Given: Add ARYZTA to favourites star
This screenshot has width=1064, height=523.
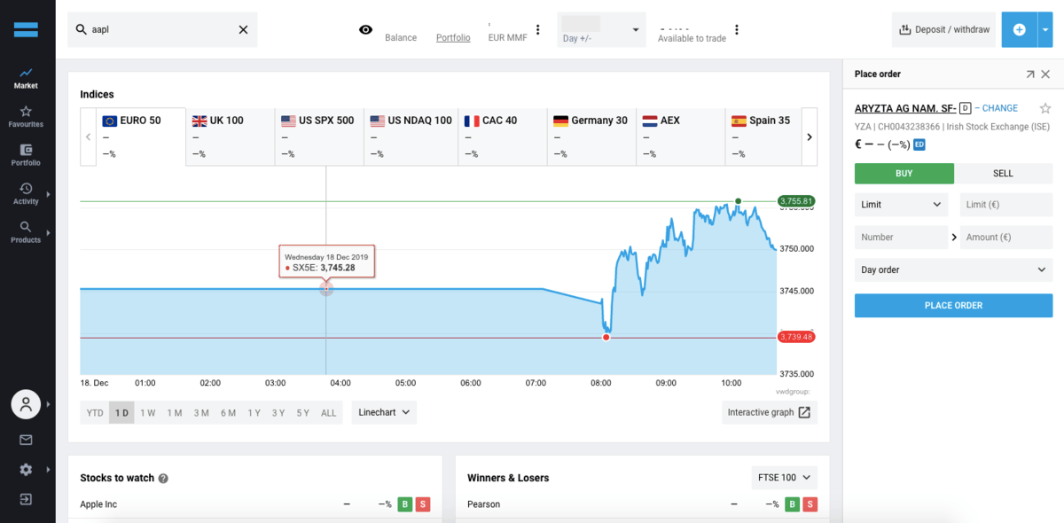Looking at the screenshot, I should pos(1045,108).
